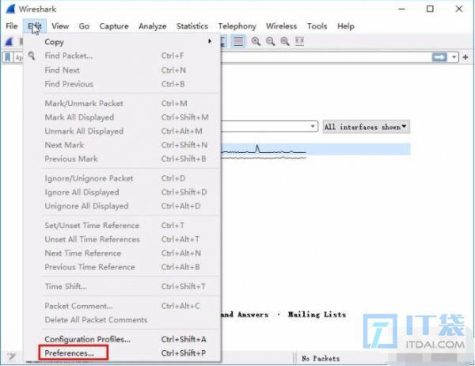
Task: Open the View menu
Action: (60, 26)
